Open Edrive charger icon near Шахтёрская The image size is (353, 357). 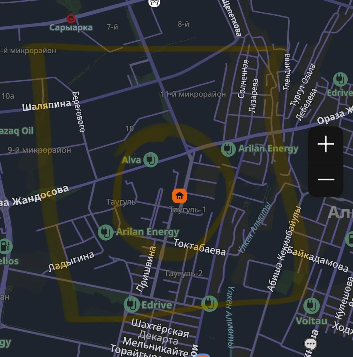(132, 305)
